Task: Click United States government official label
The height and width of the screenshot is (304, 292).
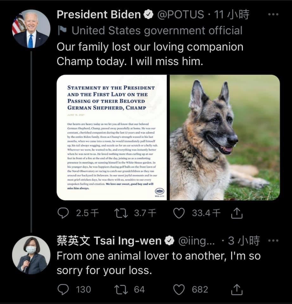Action: click(157, 30)
